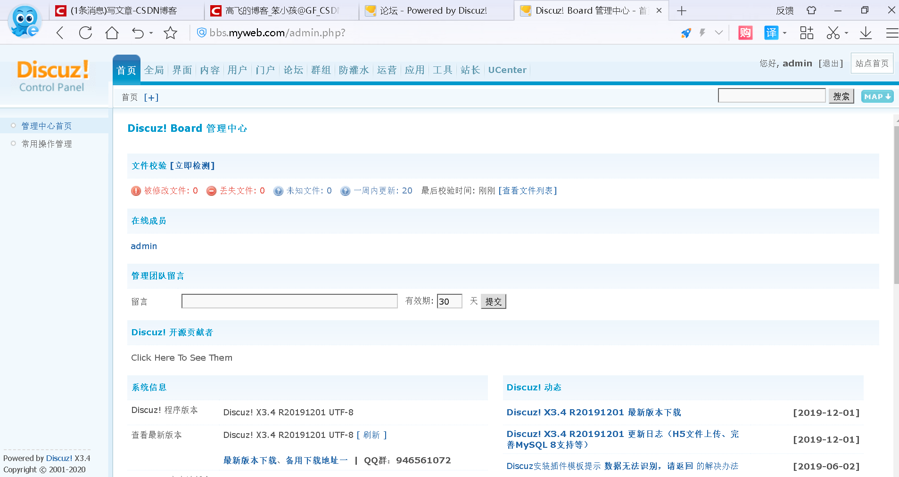The image size is (899, 477).
Task: Open translate icon dropdown arrow
Action: point(784,33)
